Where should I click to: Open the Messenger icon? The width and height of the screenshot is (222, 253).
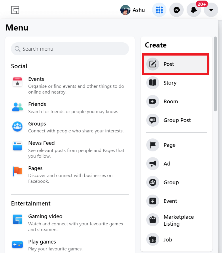(176, 9)
